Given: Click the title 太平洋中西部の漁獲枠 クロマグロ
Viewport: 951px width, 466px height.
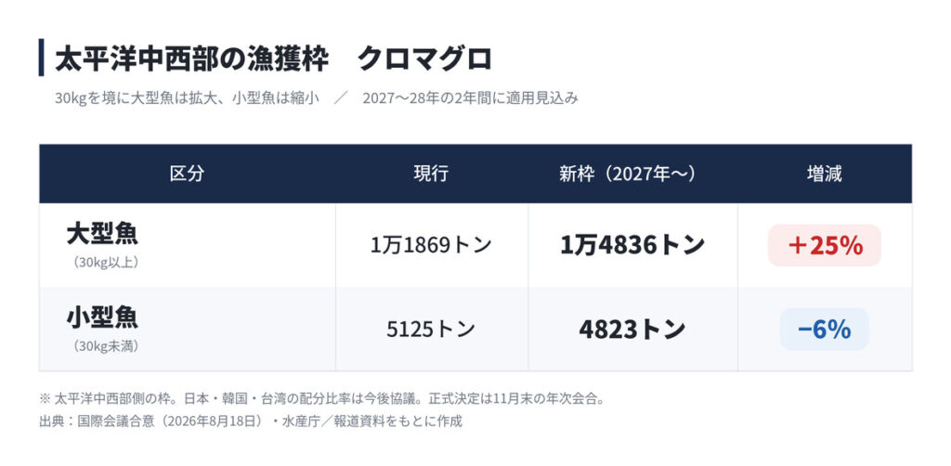Looking at the screenshot, I should (x=273, y=58).
